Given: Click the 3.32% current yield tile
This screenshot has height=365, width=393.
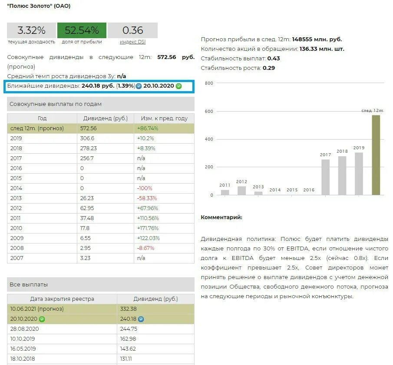Looking at the screenshot, I should (31, 30).
